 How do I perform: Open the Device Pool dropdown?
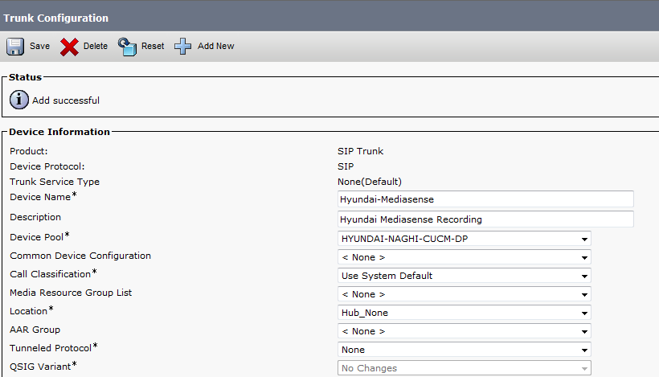coord(464,239)
